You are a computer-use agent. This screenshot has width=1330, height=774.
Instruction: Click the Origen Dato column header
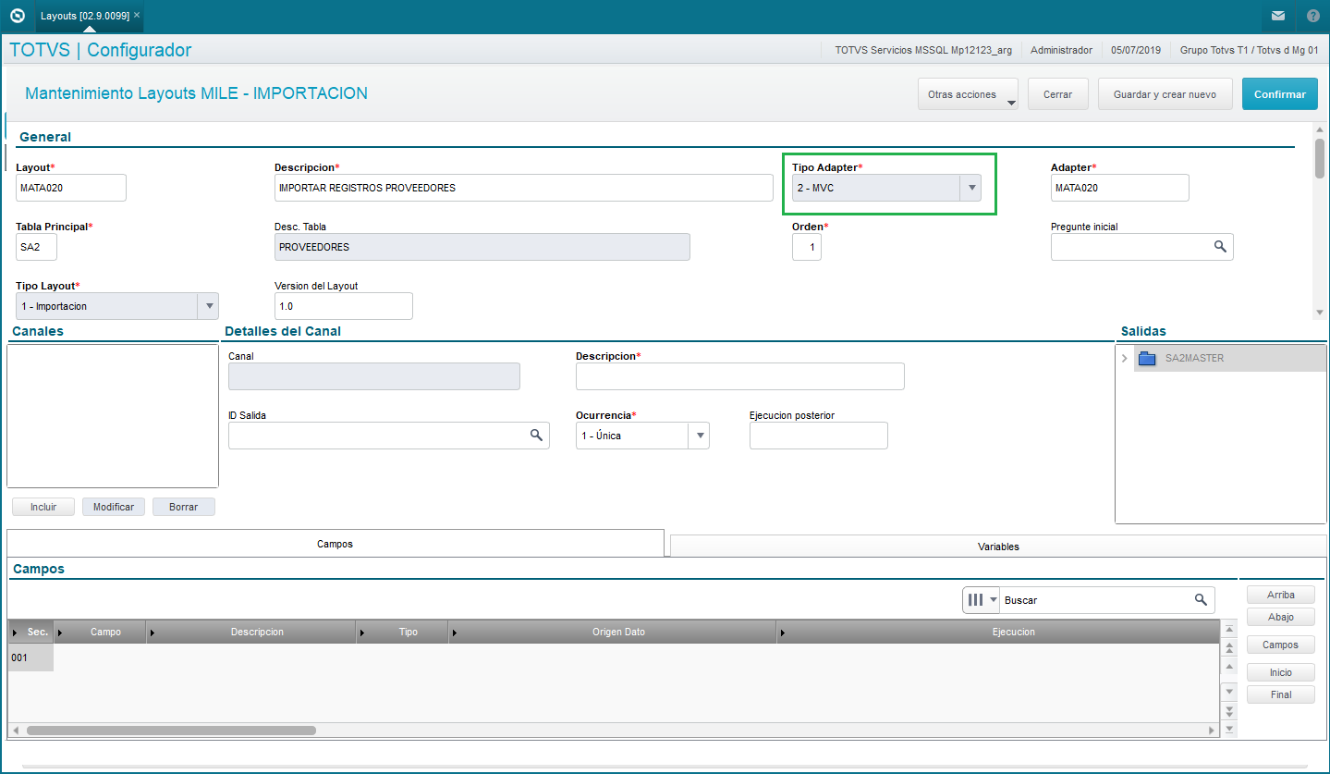click(x=613, y=632)
